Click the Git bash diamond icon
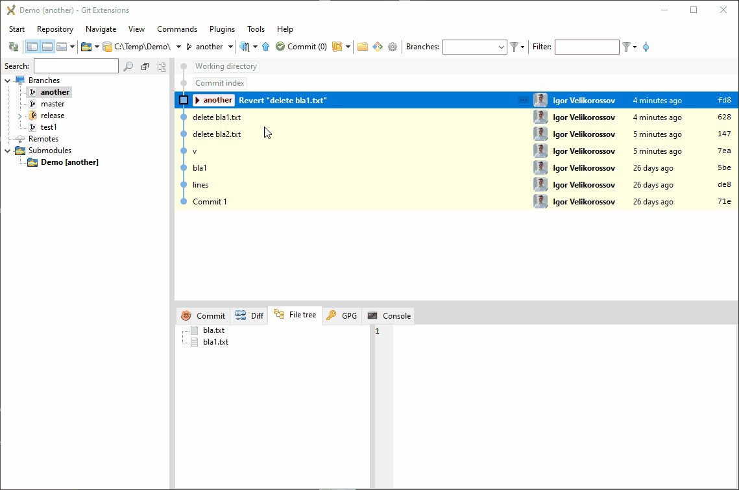 point(378,47)
